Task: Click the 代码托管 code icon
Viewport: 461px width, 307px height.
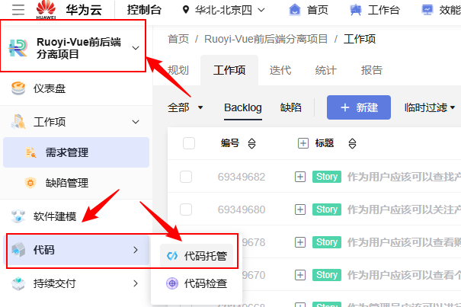Action: coord(172,256)
